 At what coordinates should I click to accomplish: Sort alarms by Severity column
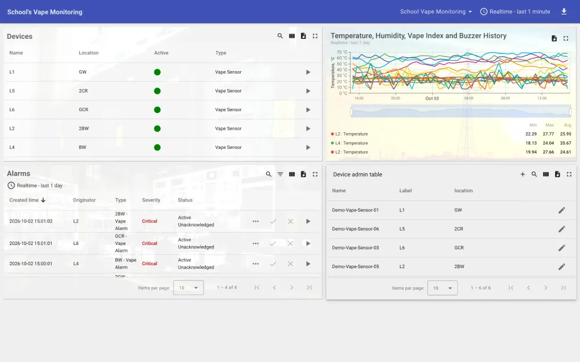click(151, 200)
